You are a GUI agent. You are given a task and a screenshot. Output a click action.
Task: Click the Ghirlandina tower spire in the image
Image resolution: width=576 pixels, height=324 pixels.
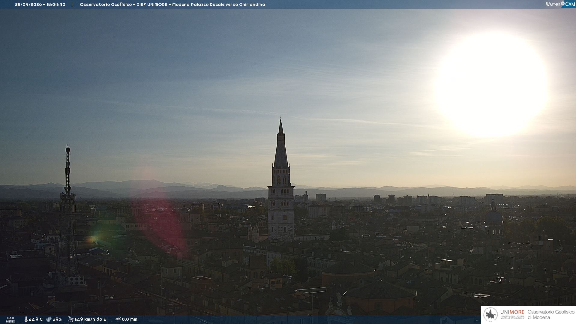(x=281, y=144)
